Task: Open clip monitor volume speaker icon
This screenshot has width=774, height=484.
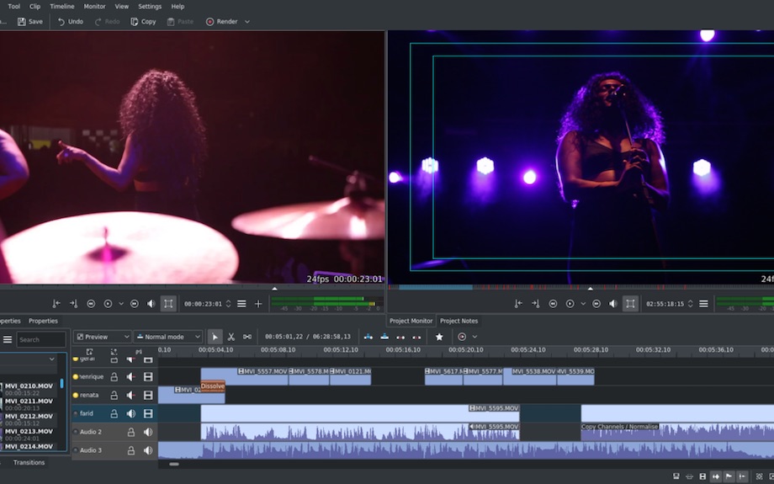Action: click(x=151, y=304)
